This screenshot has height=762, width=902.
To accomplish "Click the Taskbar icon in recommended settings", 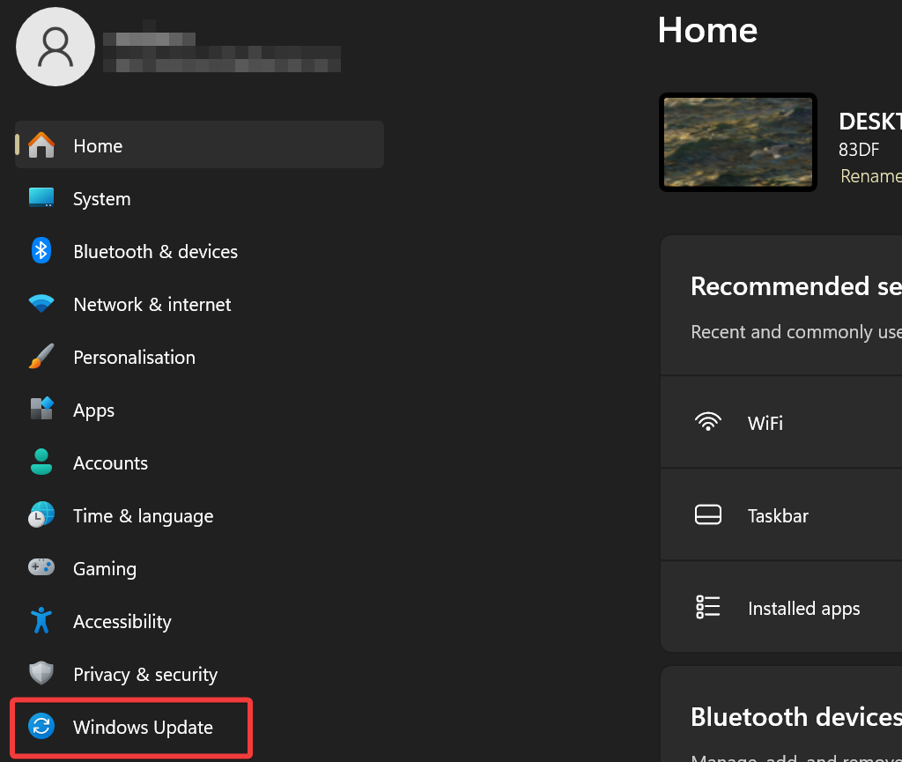I will click(708, 514).
